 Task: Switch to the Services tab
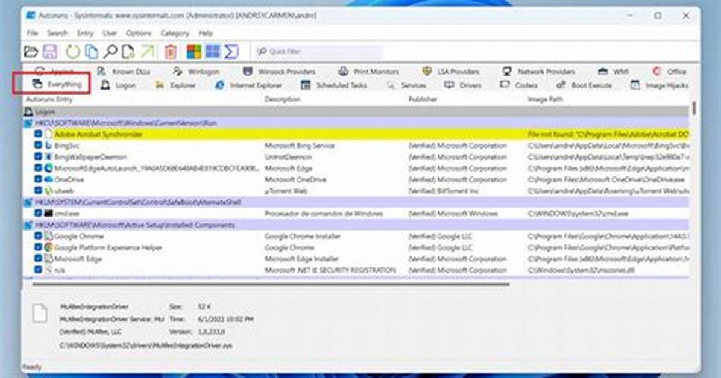pyautogui.click(x=406, y=85)
